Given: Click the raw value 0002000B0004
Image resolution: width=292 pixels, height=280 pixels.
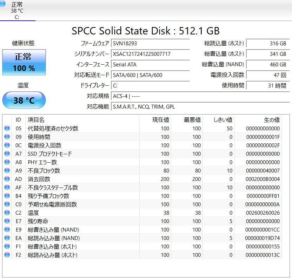Looking at the screenshot, I should tap(263, 179).
